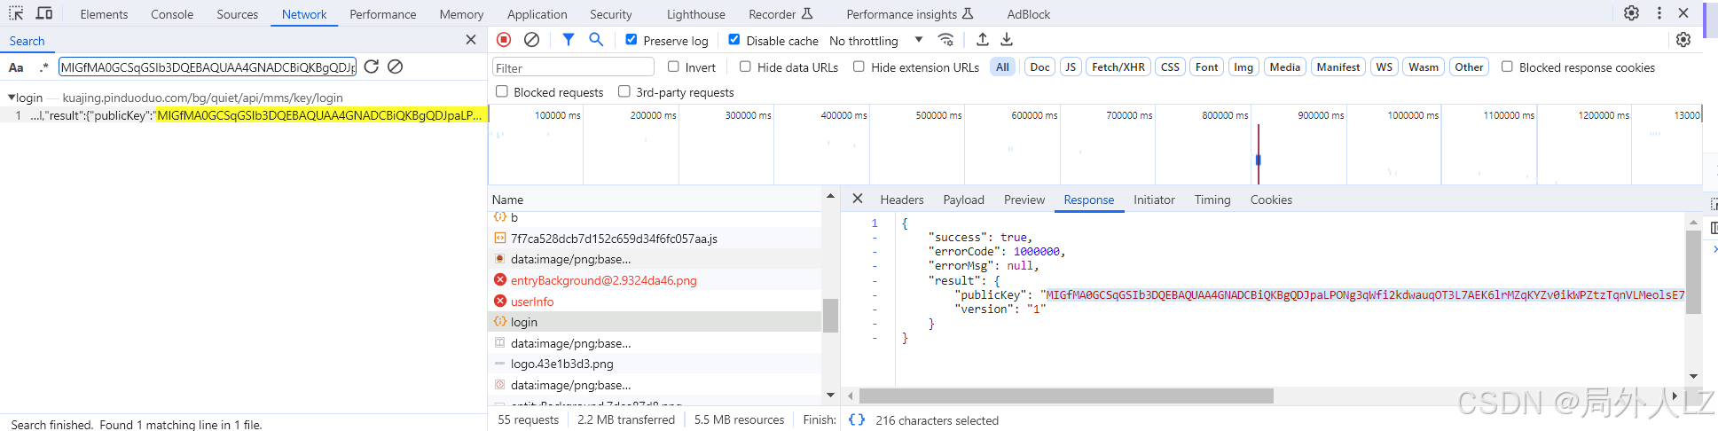Stop recording network log

pyautogui.click(x=504, y=40)
